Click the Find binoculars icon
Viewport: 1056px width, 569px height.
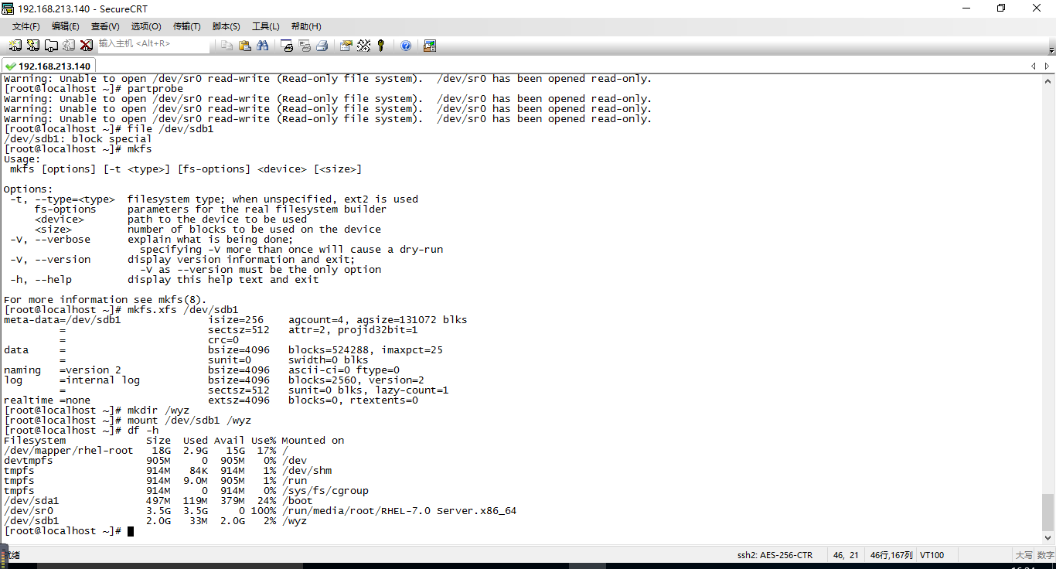(x=262, y=46)
